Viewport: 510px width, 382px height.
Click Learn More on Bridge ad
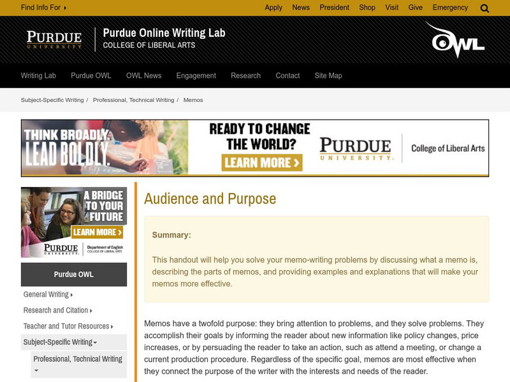[x=97, y=232]
